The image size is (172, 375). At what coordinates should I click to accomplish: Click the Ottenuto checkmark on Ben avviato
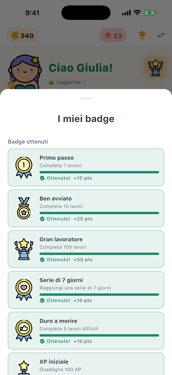pyautogui.click(x=42, y=219)
